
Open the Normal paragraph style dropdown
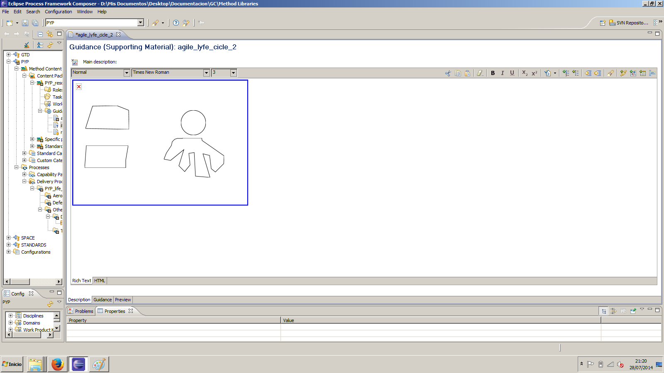[x=127, y=73]
